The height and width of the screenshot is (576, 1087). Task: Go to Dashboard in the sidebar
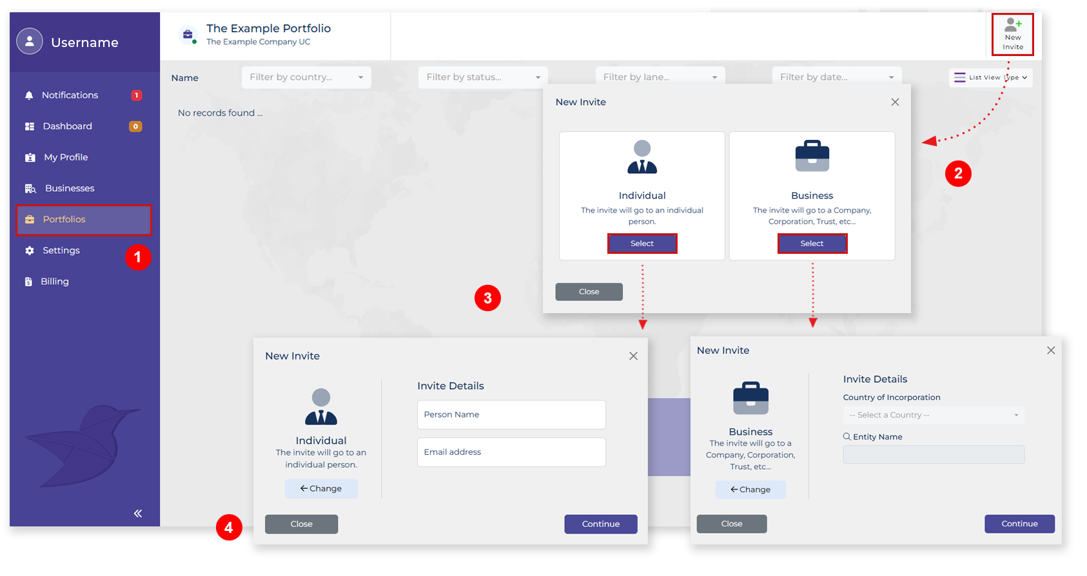[84, 126]
